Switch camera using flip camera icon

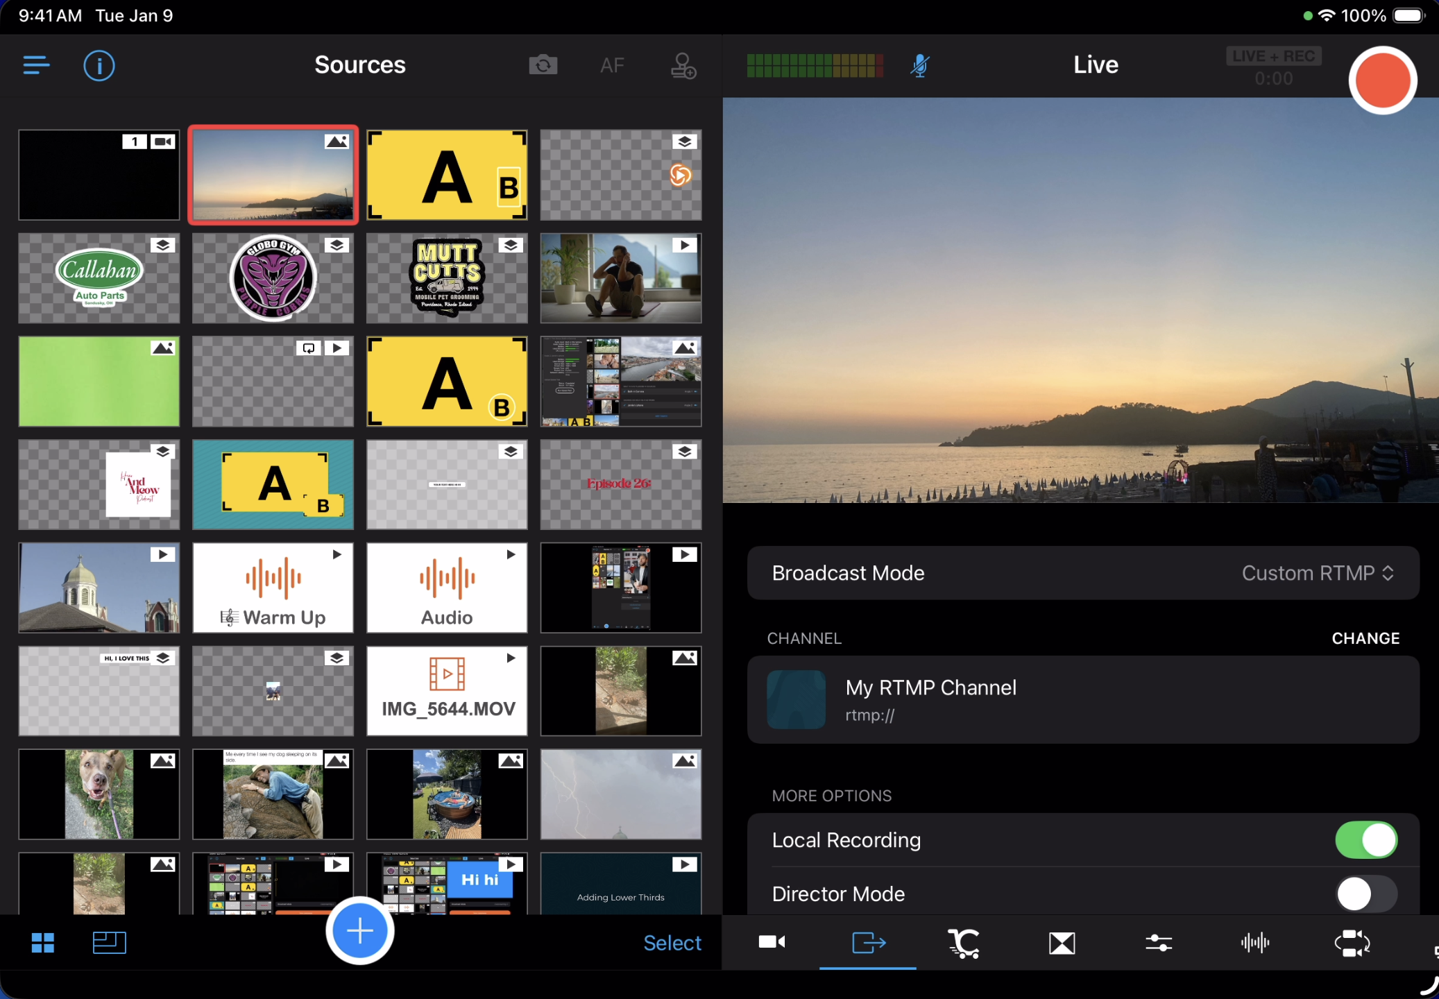coord(543,65)
